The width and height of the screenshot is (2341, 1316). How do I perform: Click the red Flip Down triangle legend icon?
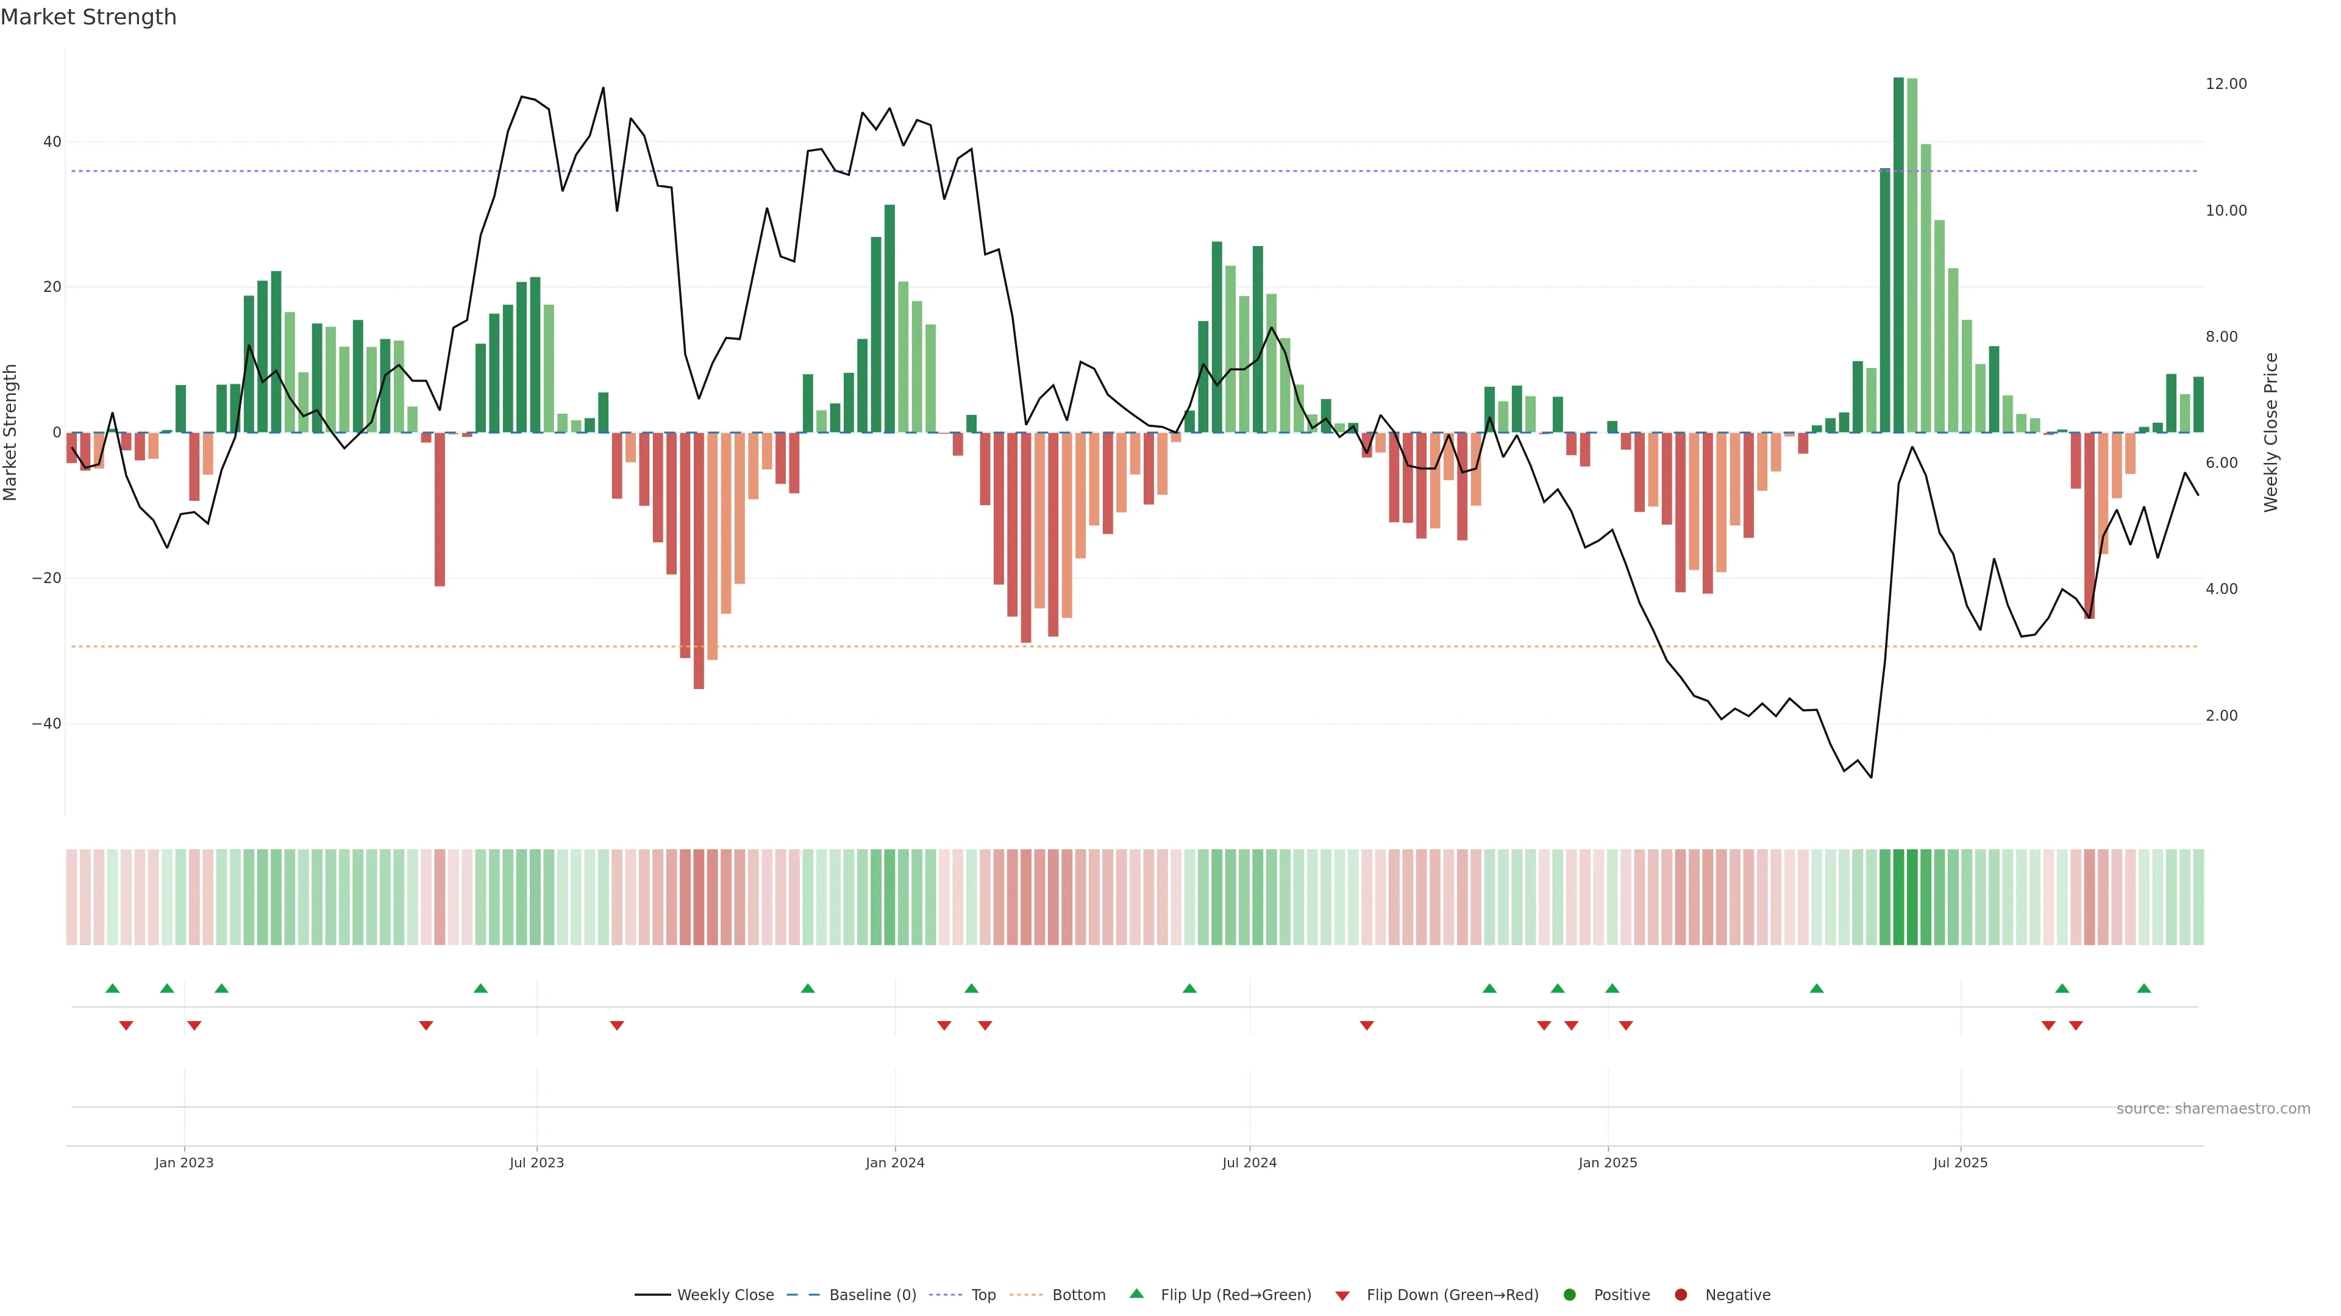(x=1342, y=1296)
